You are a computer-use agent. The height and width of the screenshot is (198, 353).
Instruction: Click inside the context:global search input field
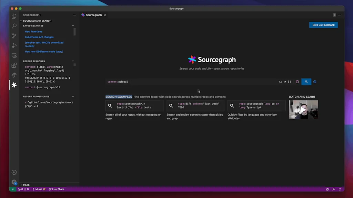pyautogui.click(x=155, y=82)
